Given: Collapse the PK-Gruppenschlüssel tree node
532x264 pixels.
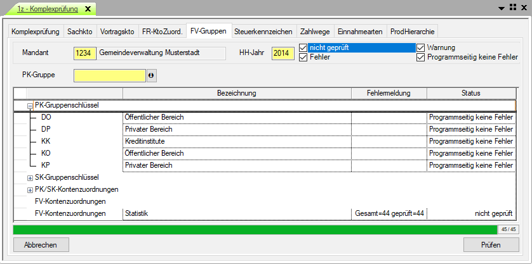Looking at the screenshot, I should 30,106.
